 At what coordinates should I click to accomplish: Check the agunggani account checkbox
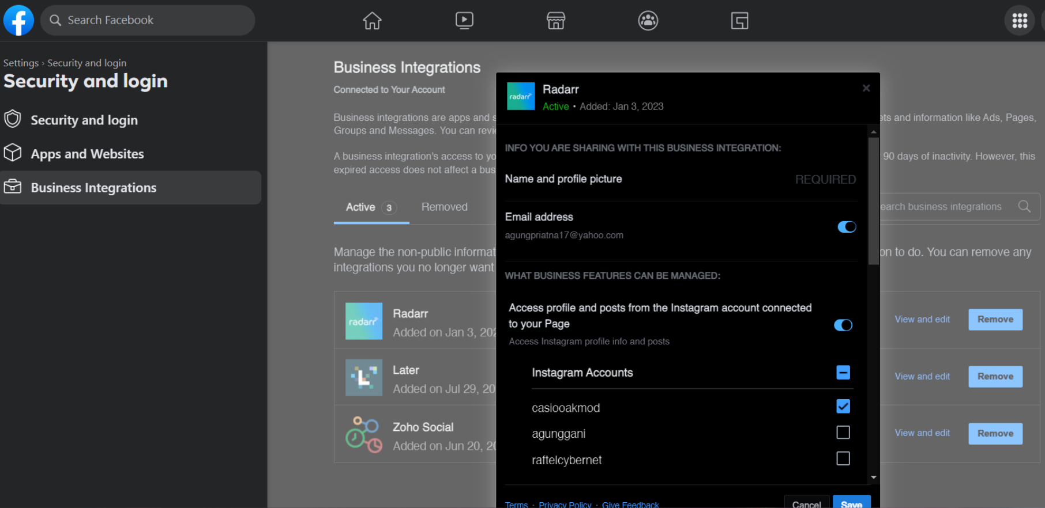[x=843, y=433]
